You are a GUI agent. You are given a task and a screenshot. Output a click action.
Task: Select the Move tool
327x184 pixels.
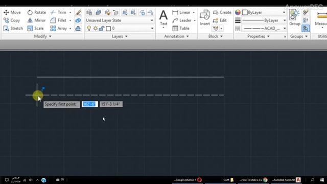pyautogui.click(x=12, y=12)
